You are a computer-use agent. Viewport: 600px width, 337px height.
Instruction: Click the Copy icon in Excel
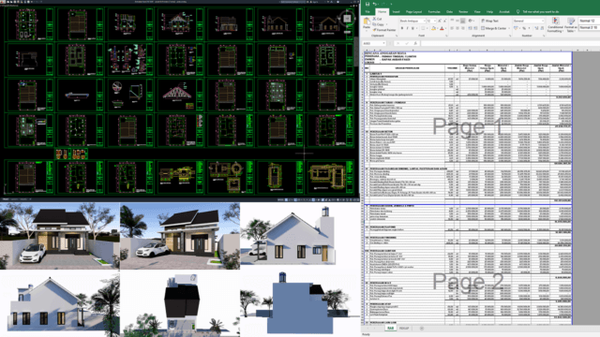point(375,24)
